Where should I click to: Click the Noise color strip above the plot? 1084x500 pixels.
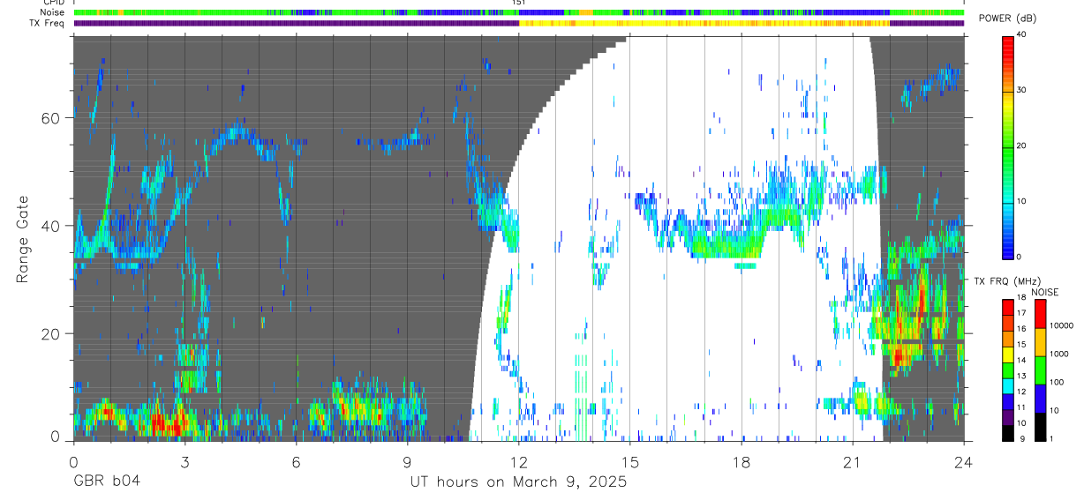point(518,12)
